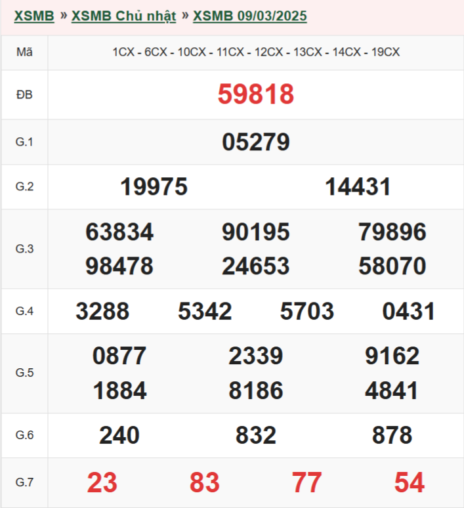The height and width of the screenshot is (508, 464).
Task: Select the G.4 row label
Action: [25, 311]
